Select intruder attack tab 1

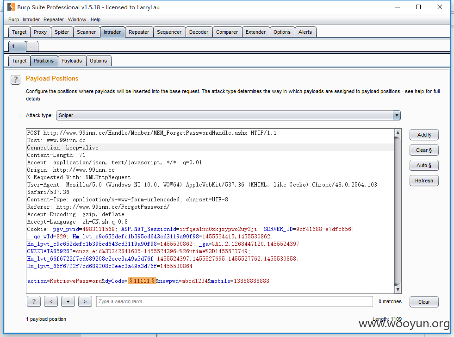(x=13, y=46)
